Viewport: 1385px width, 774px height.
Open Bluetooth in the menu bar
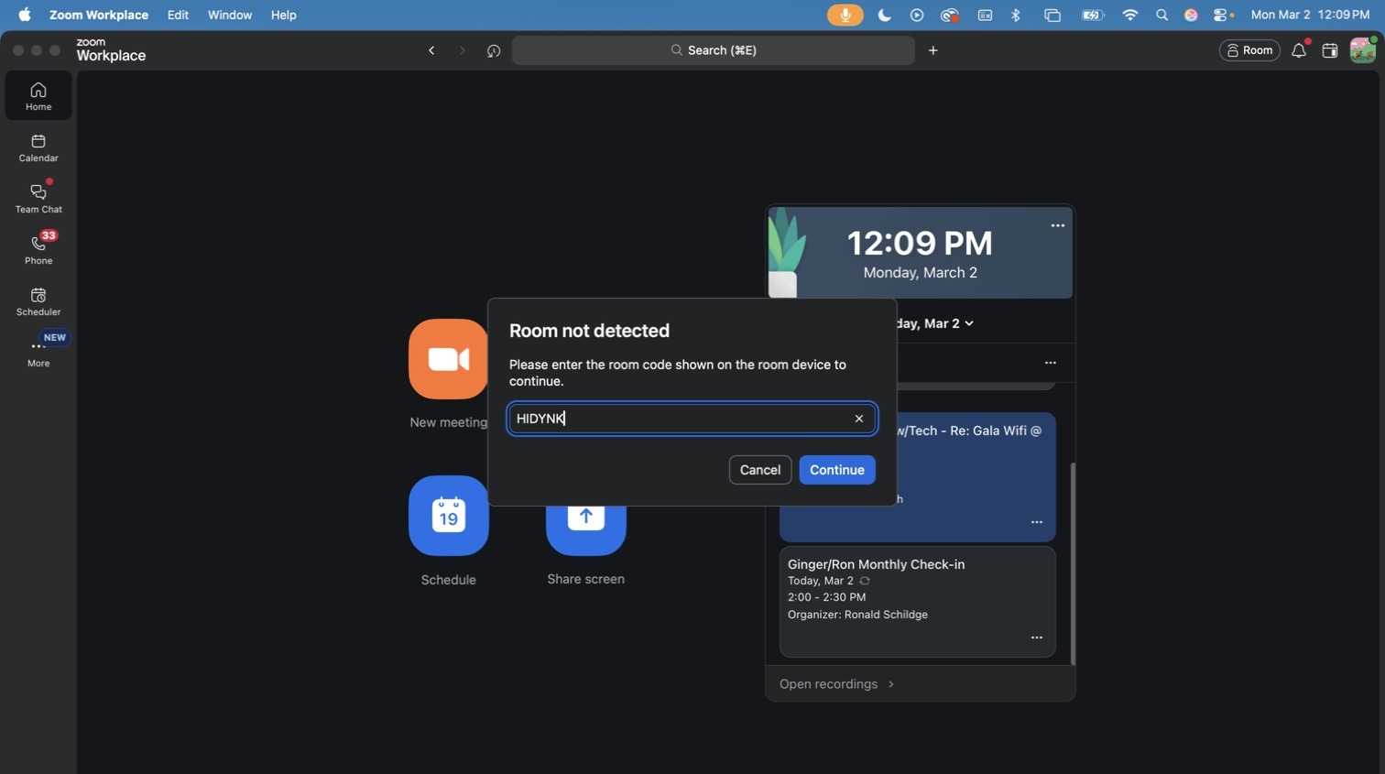click(1016, 15)
